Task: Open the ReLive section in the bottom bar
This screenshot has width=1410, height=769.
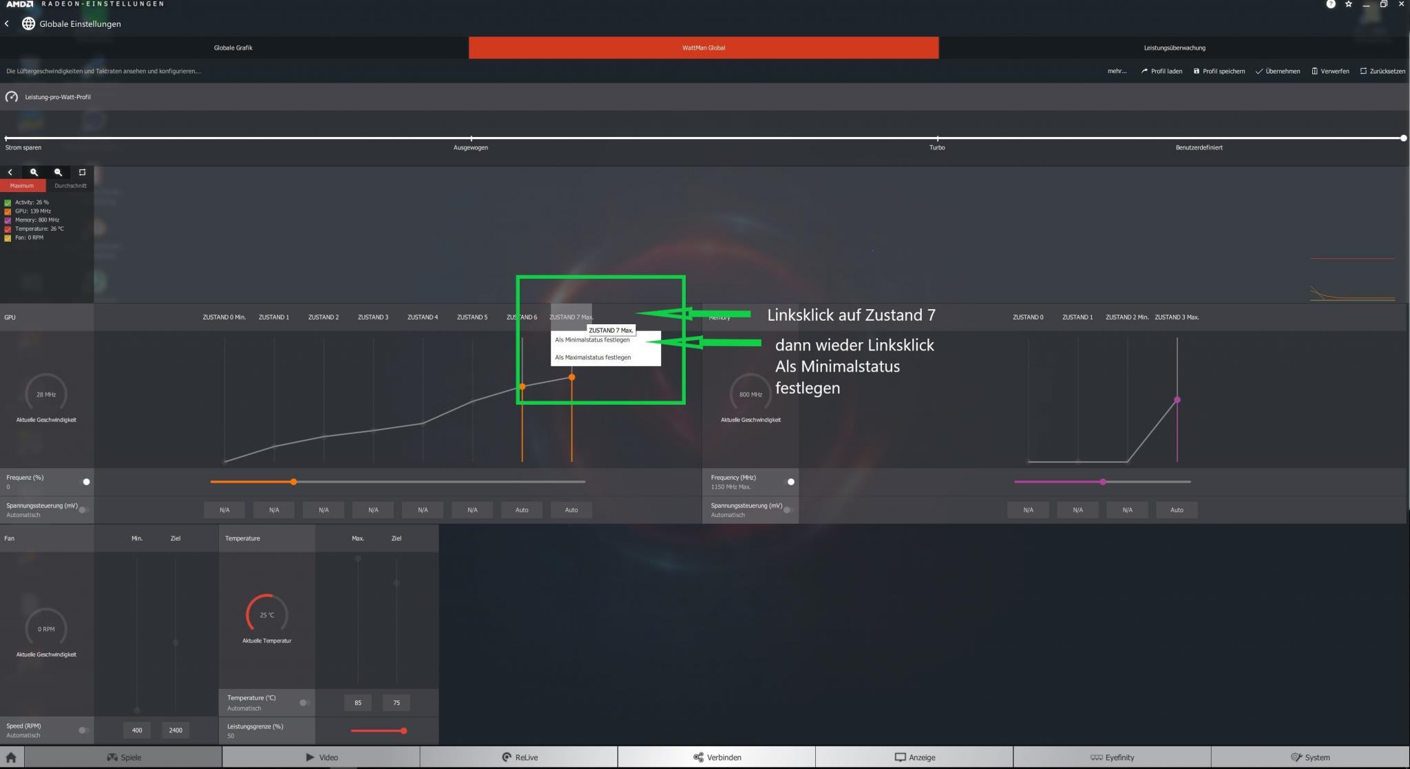Action: [x=520, y=757]
